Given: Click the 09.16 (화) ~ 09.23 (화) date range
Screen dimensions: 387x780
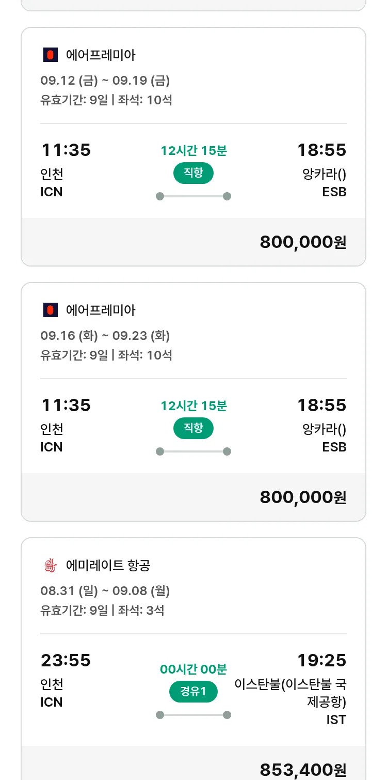Looking at the screenshot, I should (x=105, y=336).
